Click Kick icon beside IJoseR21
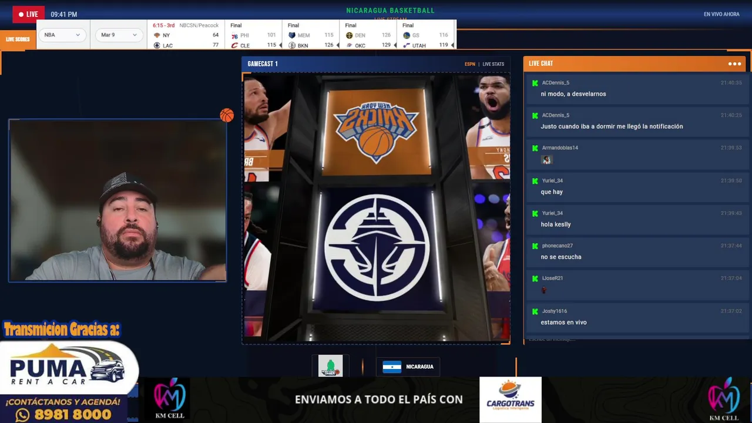The height and width of the screenshot is (423, 752). pos(535,278)
